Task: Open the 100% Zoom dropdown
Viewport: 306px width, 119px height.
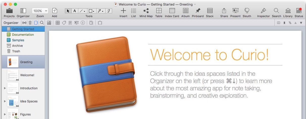Action: [x=40, y=11]
